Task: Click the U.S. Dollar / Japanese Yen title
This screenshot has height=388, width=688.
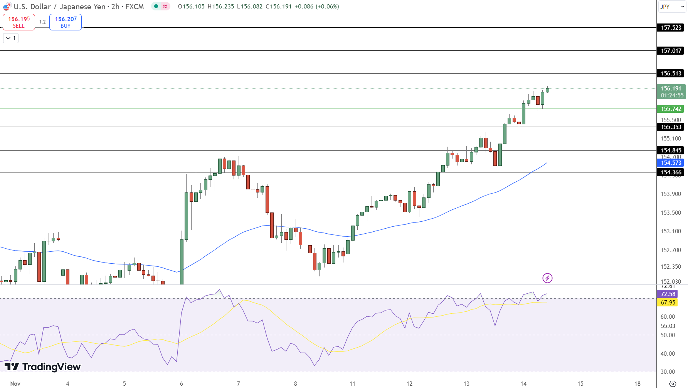Action: [x=59, y=7]
